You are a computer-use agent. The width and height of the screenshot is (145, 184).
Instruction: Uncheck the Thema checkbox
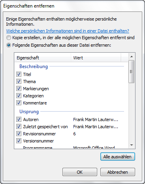click(x=19, y=82)
